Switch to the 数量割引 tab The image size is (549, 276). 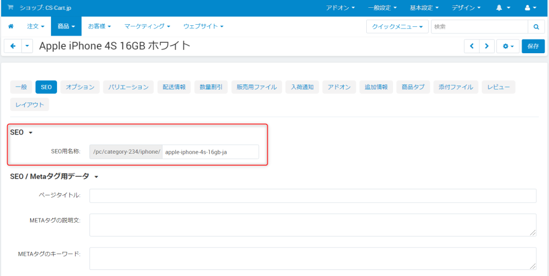(211, 87)
